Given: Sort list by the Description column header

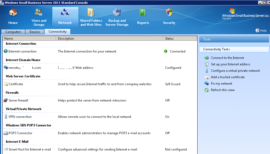Looking at the screenshot, I should click(x=110, y=39).
